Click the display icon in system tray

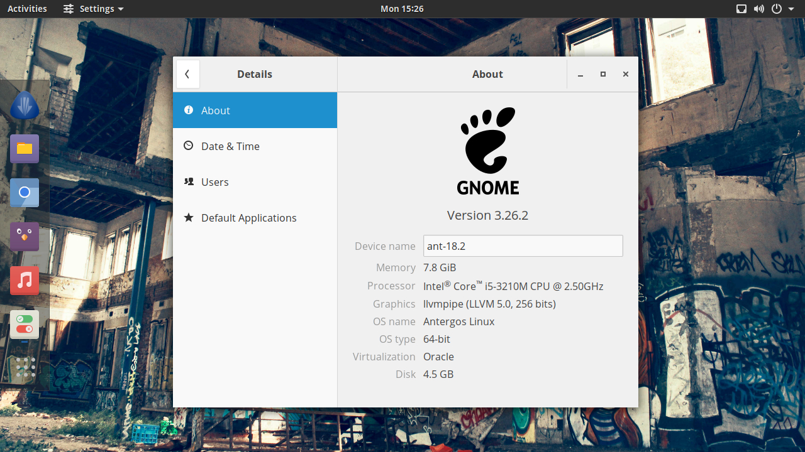(741, 9)
